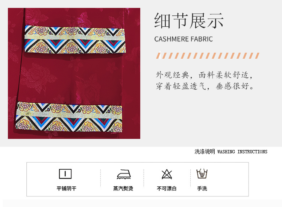Click the upper embroidered trim band

pyautogui.click(x=75, y=40)
